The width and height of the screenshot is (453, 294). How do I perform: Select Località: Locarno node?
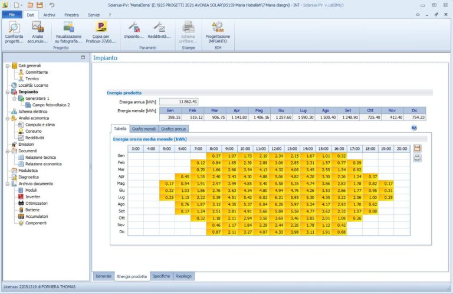(33, 85)
